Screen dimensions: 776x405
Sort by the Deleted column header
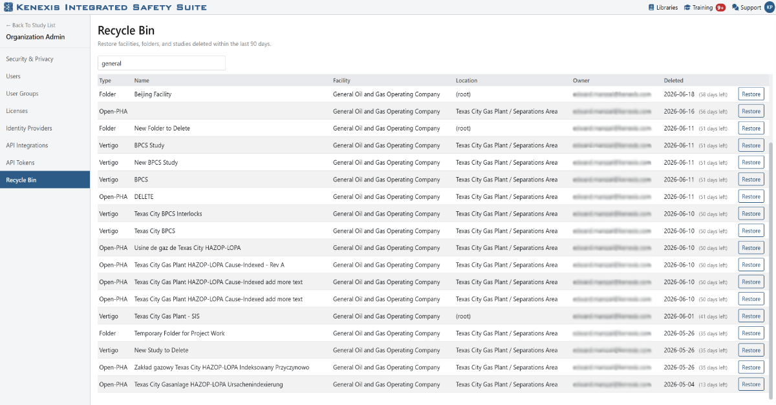[x=673, y=81]
